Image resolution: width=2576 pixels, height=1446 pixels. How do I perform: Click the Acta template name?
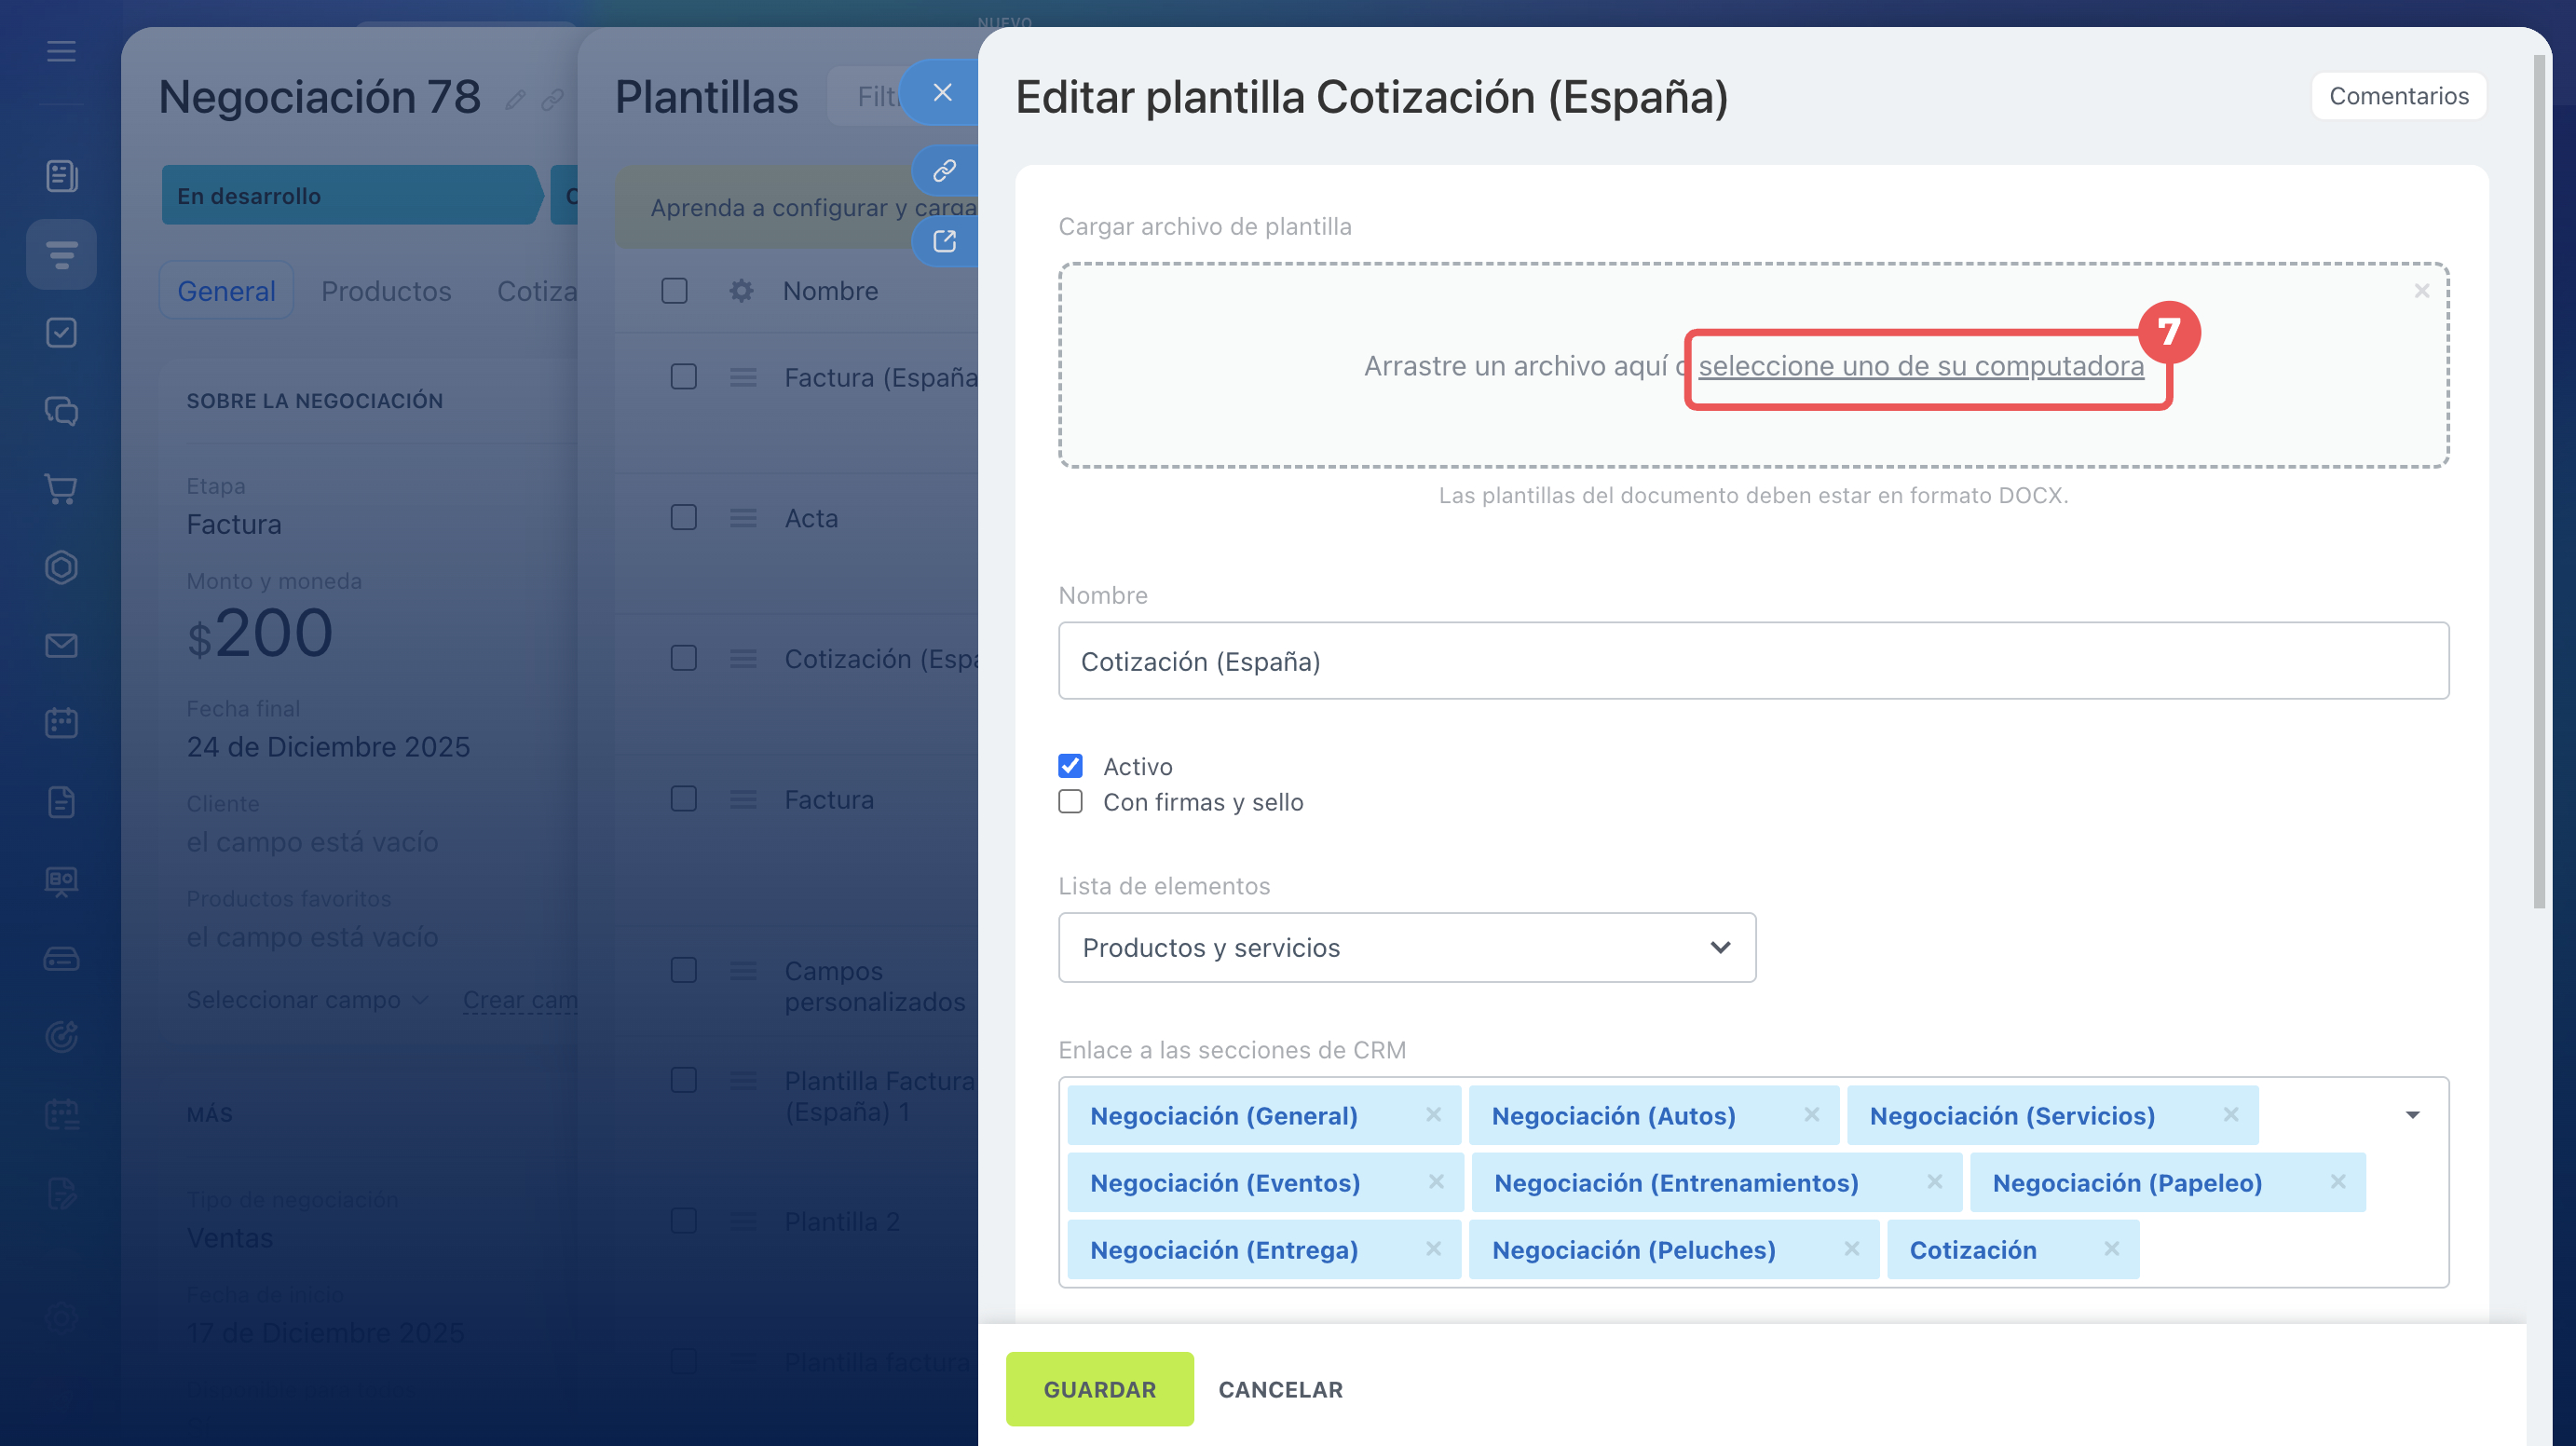811,518
